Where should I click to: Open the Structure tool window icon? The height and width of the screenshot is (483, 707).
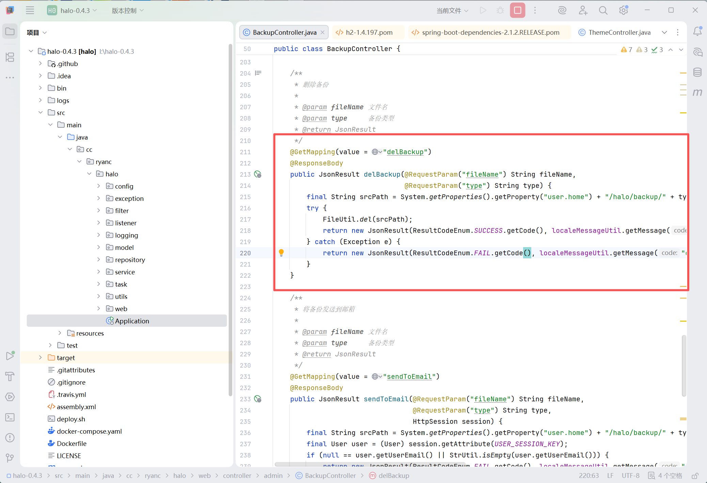pyautogui.click(x=10, y=57)
